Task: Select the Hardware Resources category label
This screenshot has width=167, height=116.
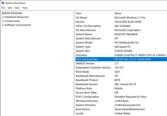Action: click(x=16, y=17)
